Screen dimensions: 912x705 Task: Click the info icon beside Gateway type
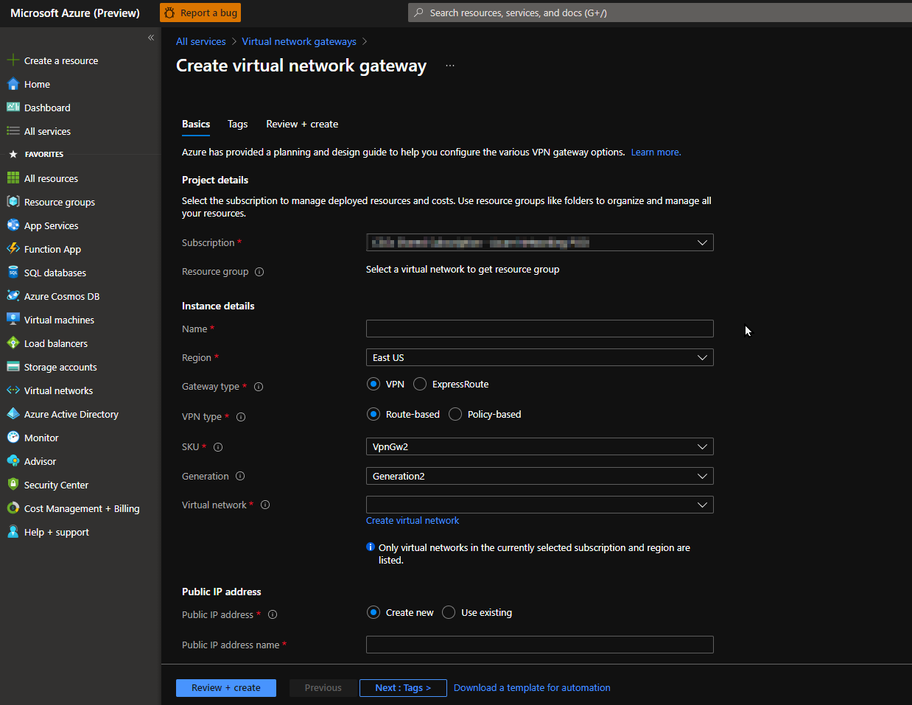pyautogui.click(x=259, y=387)
